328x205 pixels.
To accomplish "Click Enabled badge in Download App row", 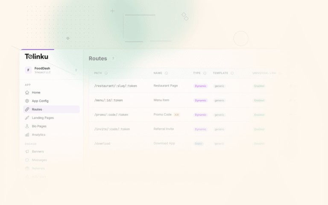I will click(259, 143).
